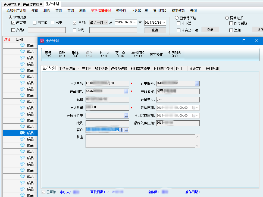
Task: Click into the 备注 text area
Action: (x=140, y=141)
